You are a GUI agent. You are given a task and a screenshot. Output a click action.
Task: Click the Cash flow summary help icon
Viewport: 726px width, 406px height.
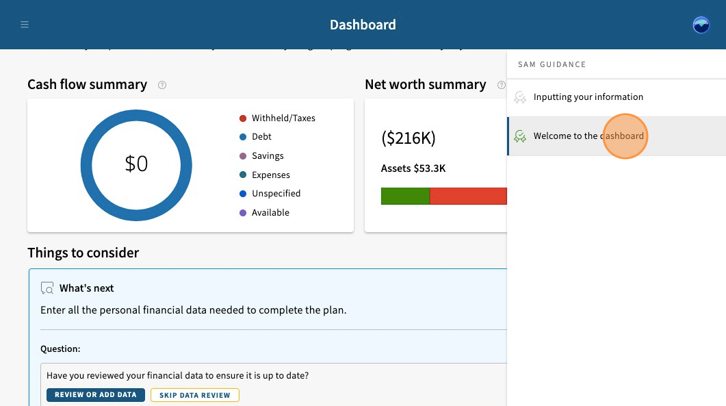162,85
